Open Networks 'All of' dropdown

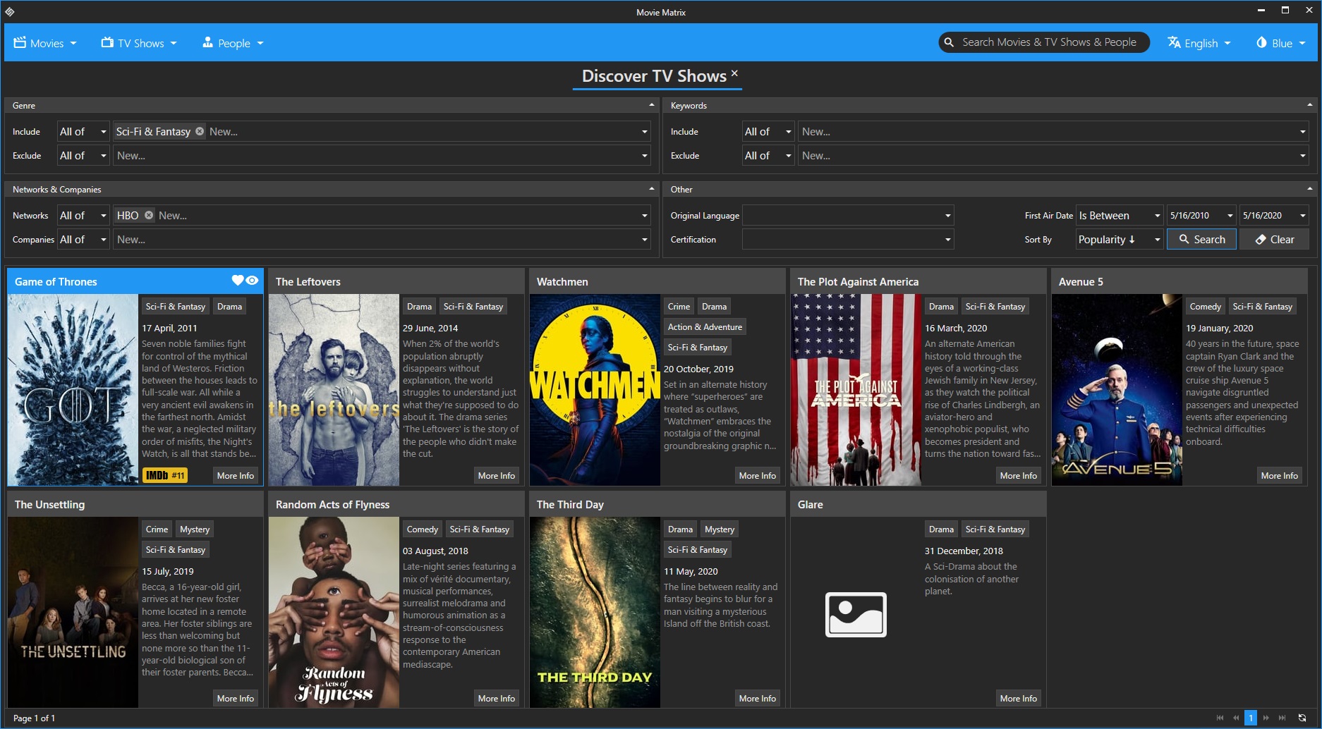pyautogui.click(x=83, y=215)
